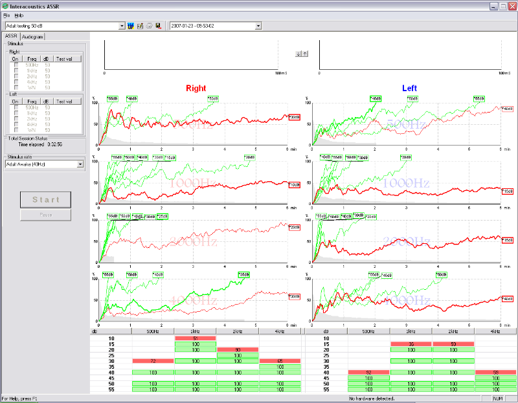This screenshot has height=403, width=518.
Task: Open the Stimulus rate Adult Awake dropdown
Action: click(x=80, y=164)
